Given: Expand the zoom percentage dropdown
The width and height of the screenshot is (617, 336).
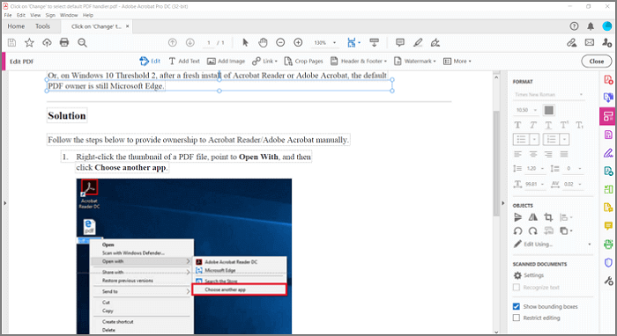Looking at the screenshot, I should pos(334,42).
